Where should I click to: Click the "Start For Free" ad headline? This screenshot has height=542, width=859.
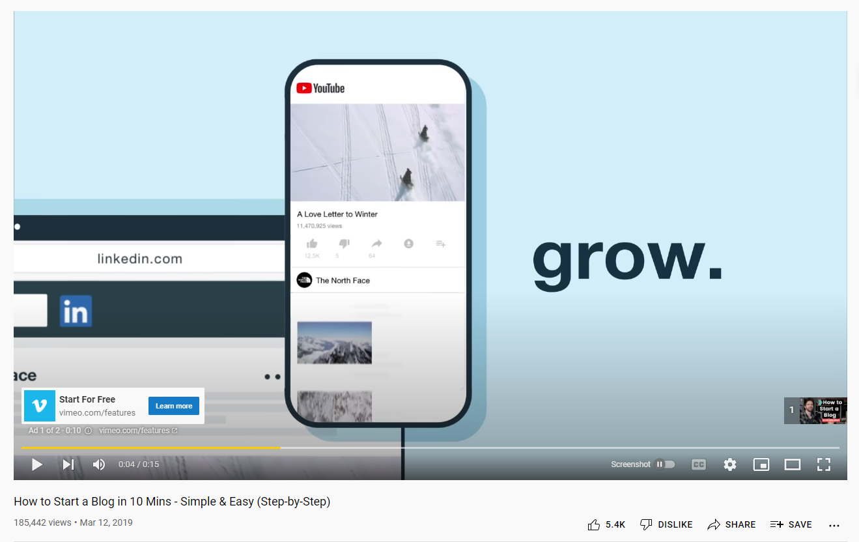click(87, 399)
